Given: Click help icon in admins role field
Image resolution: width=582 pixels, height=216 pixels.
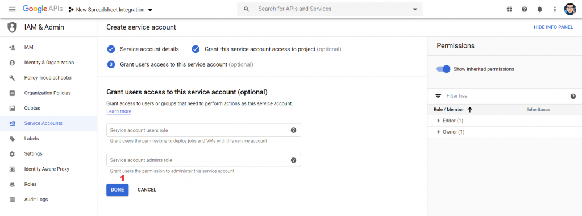Looking at the screenshot, I should (x=294, y=160).
